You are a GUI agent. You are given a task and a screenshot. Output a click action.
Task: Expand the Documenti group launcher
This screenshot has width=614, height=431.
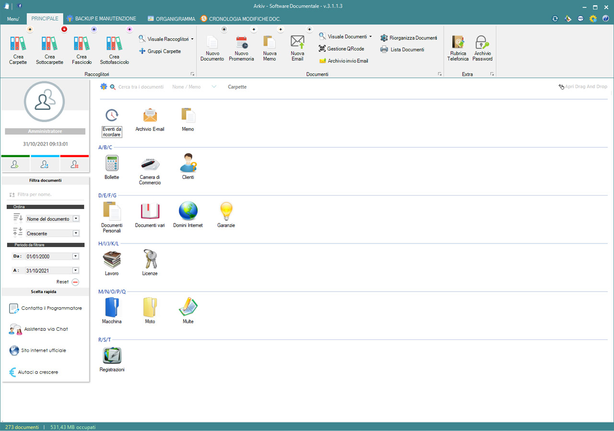click(x=439, y=74)
